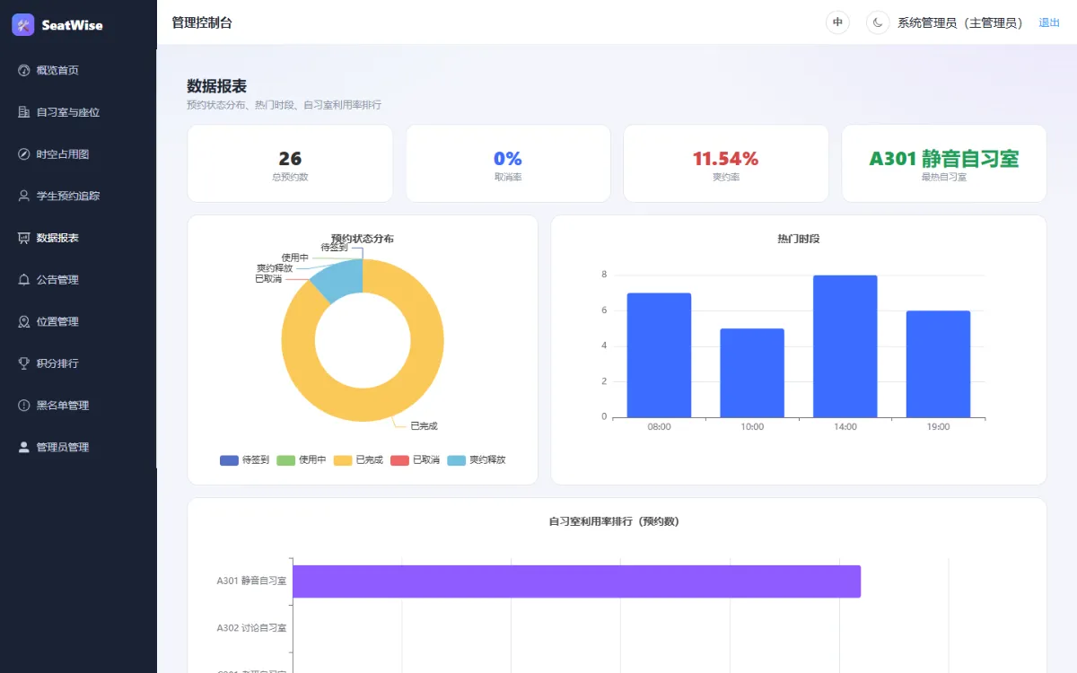Open 黑名单管理 menu item
Screen dimensions: 1077x673
[x=78, y=405]
